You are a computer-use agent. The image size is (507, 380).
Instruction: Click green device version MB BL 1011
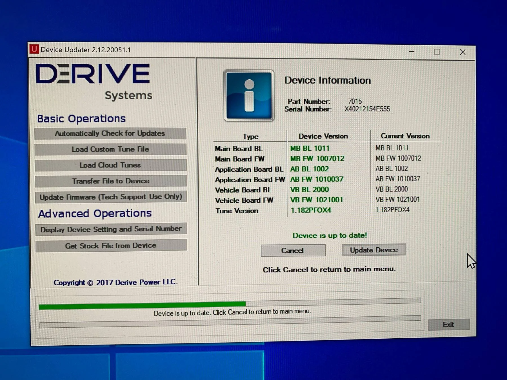(x=310, y=148)
